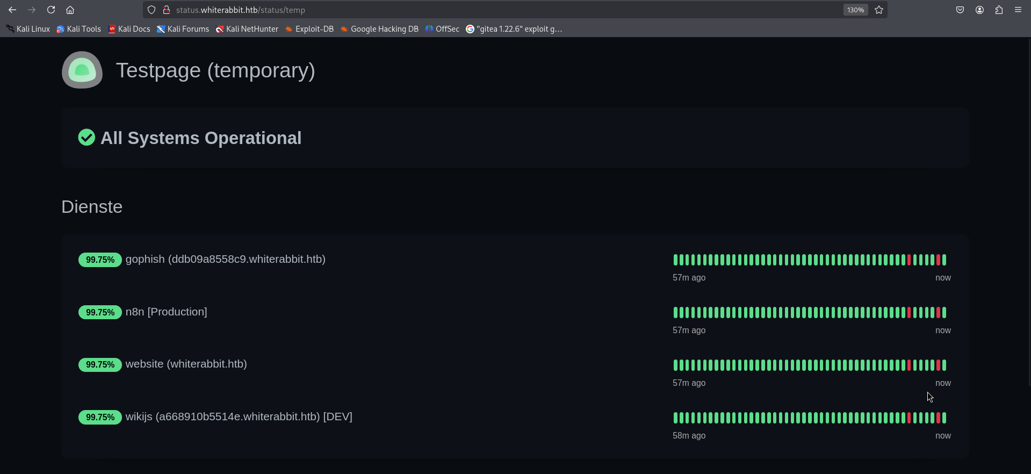
Task: Open the Kali Tools bookmark
Action: (x=79, y=29)
